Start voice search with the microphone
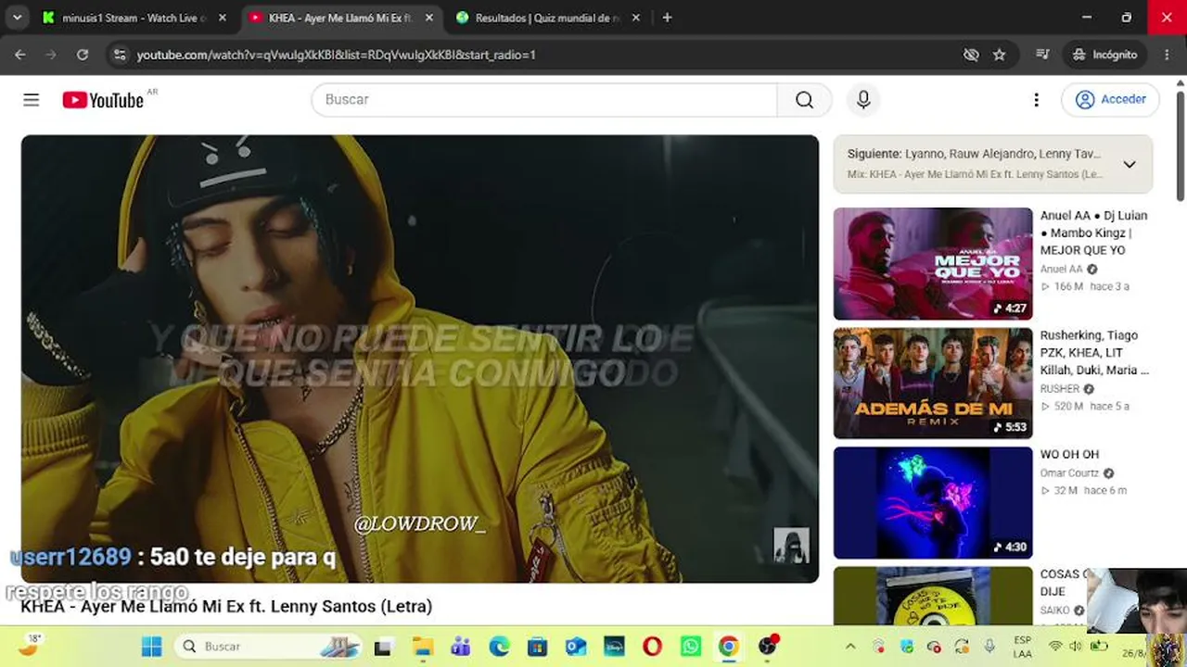Screen dimensions: 1187x667 point(863,100)
